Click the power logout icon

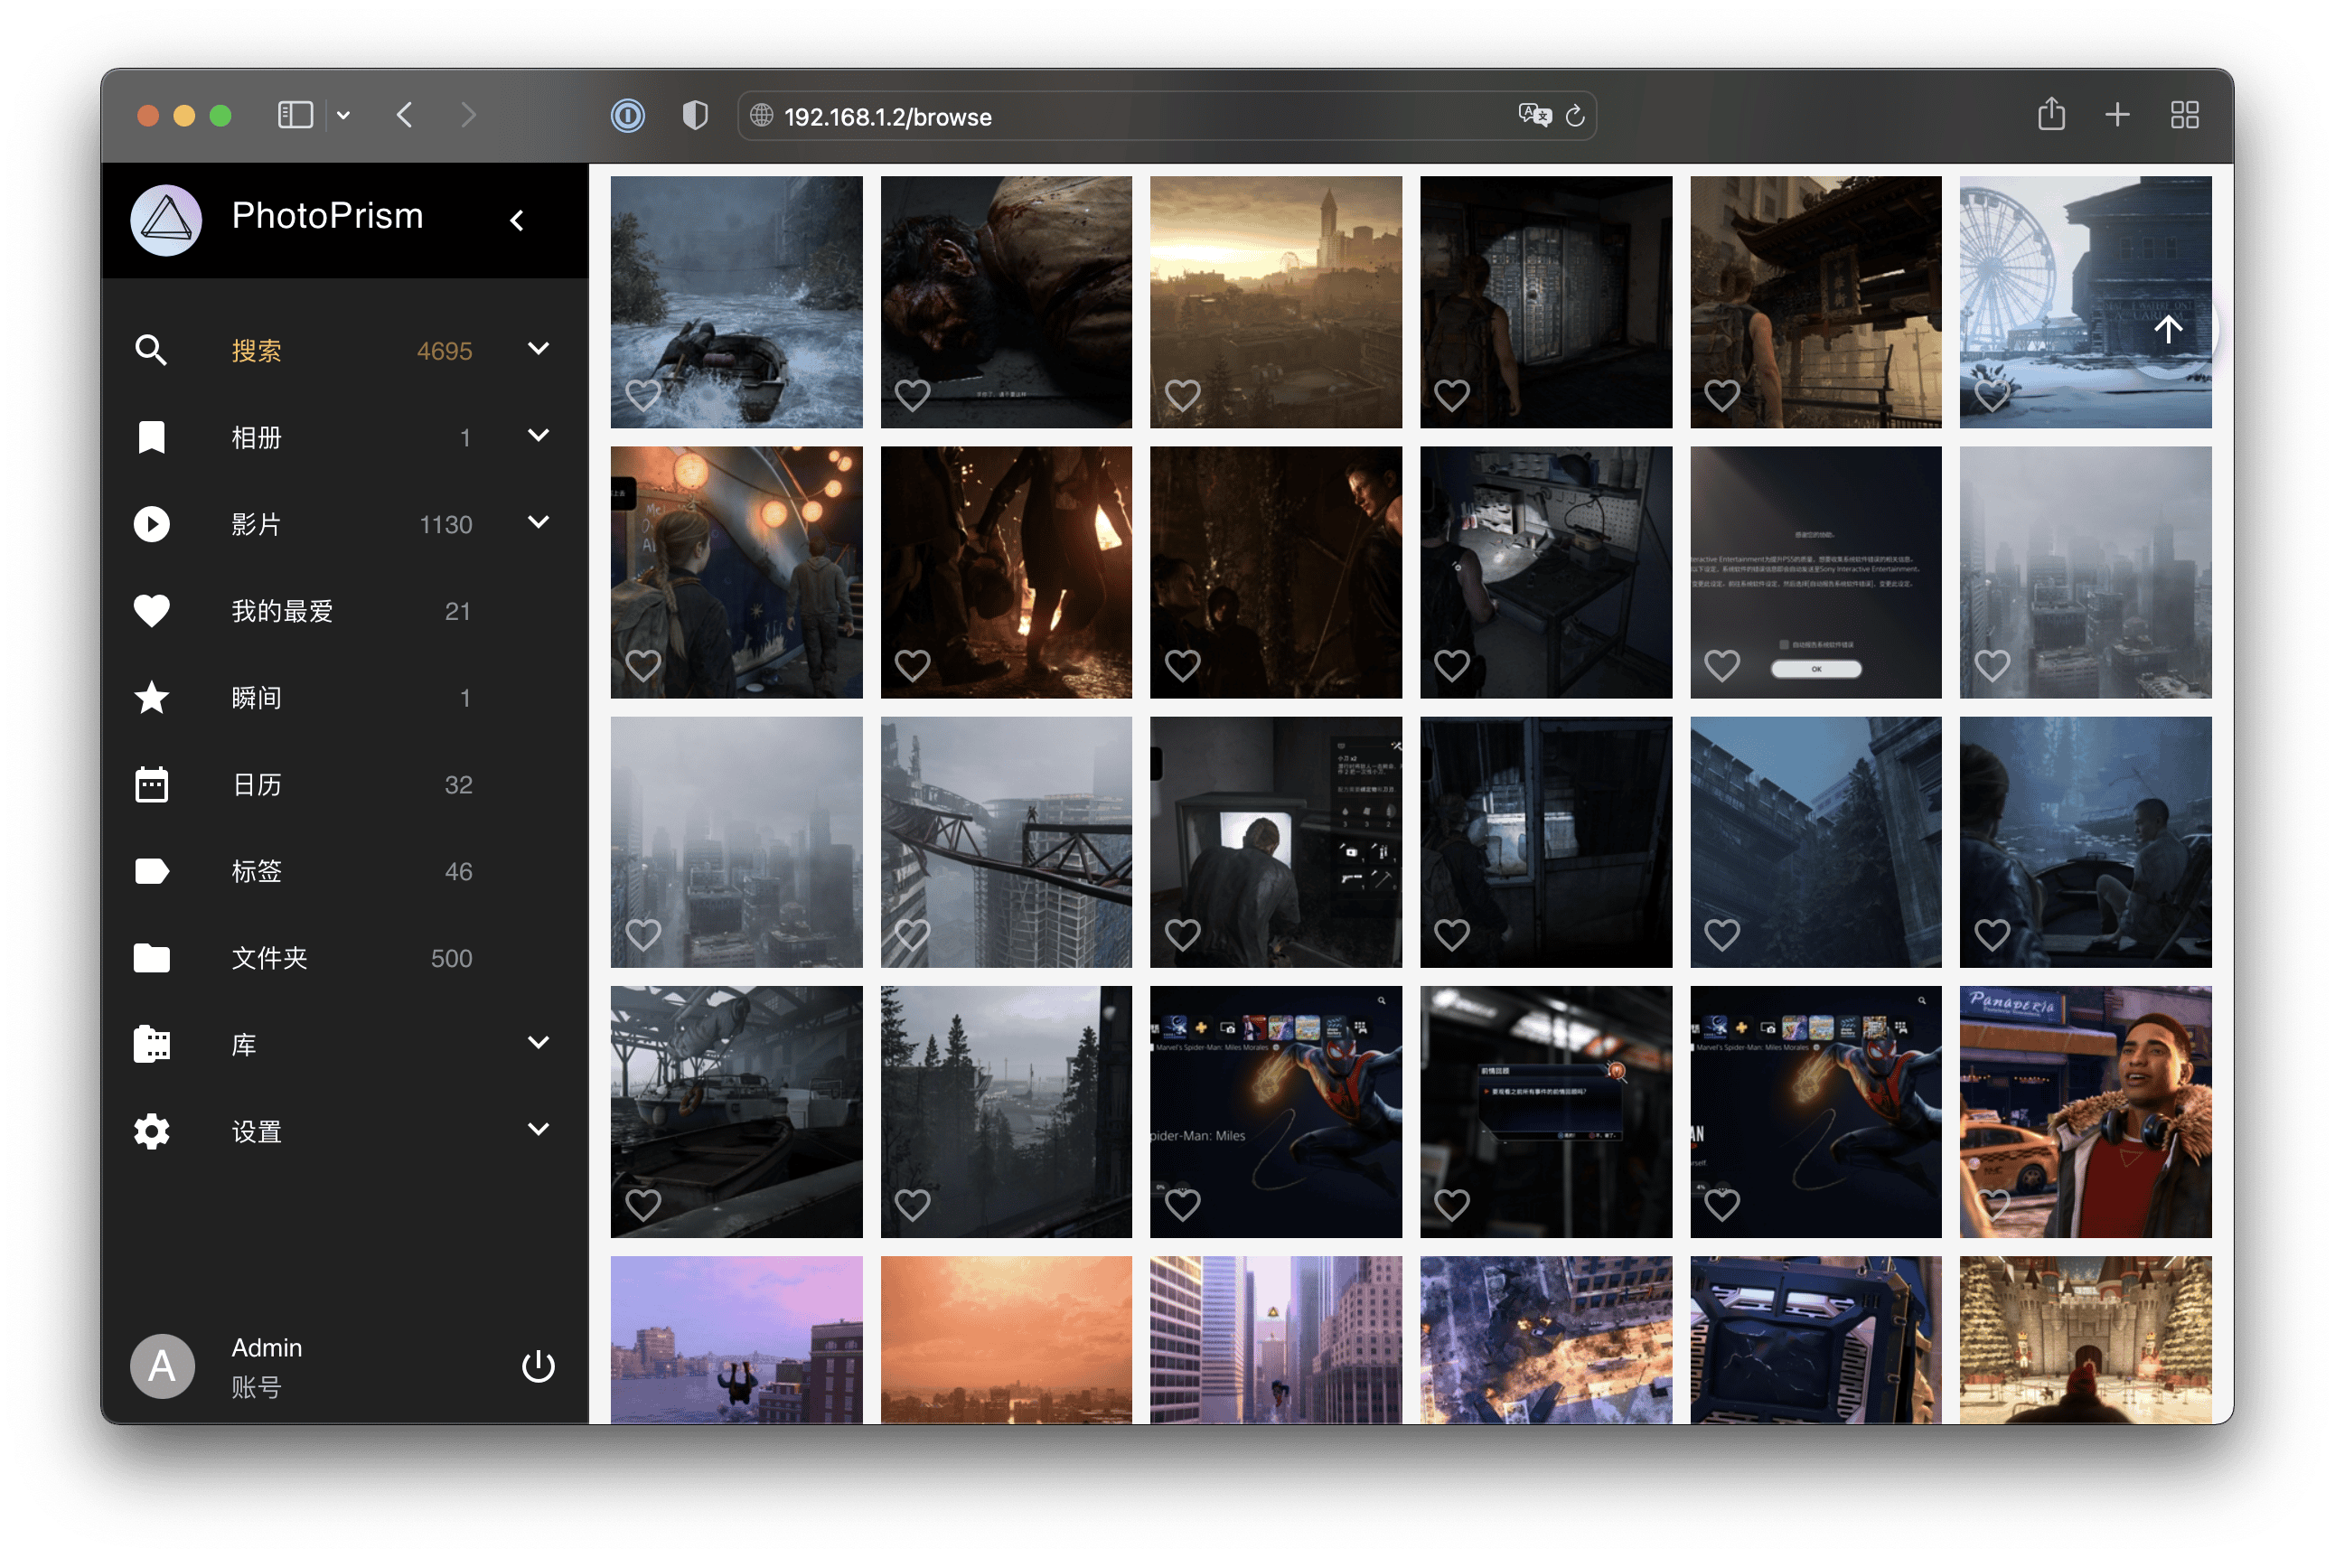[538, 1366]
